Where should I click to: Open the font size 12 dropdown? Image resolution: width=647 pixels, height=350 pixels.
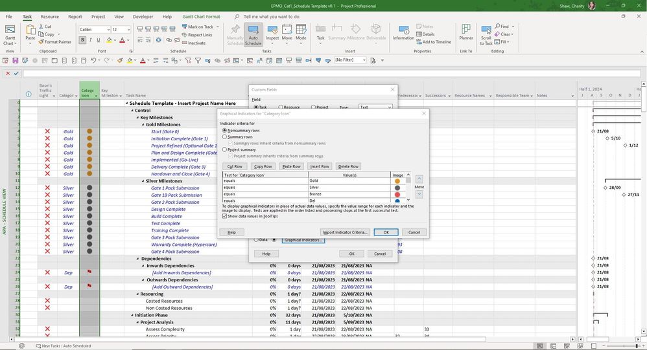[128, 30]
